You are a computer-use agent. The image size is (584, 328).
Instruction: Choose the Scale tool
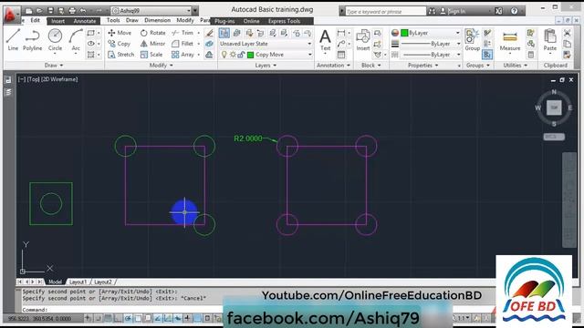[x=151, y=55]
